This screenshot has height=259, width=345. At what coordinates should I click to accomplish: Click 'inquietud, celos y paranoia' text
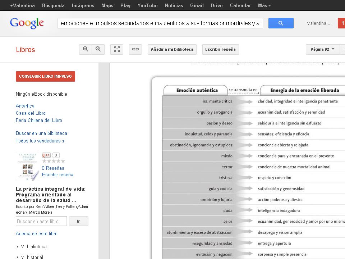[x=208, y=134]
